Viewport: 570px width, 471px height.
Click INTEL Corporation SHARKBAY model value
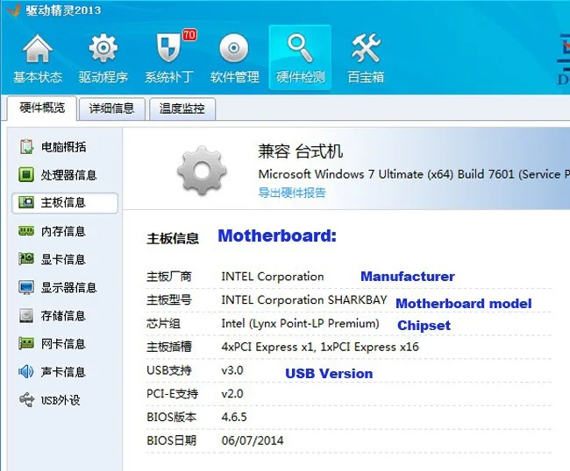point(304,300)
